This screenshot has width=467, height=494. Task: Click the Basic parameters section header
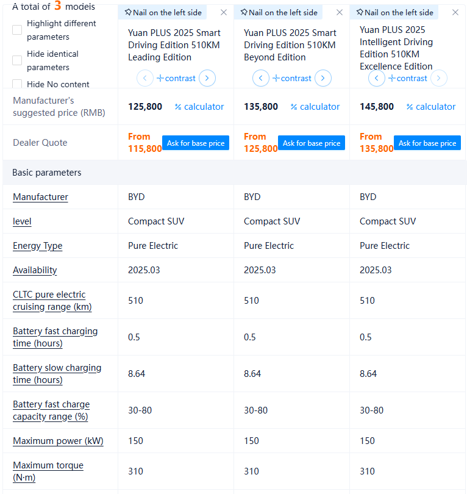click(x=47, y=173)
